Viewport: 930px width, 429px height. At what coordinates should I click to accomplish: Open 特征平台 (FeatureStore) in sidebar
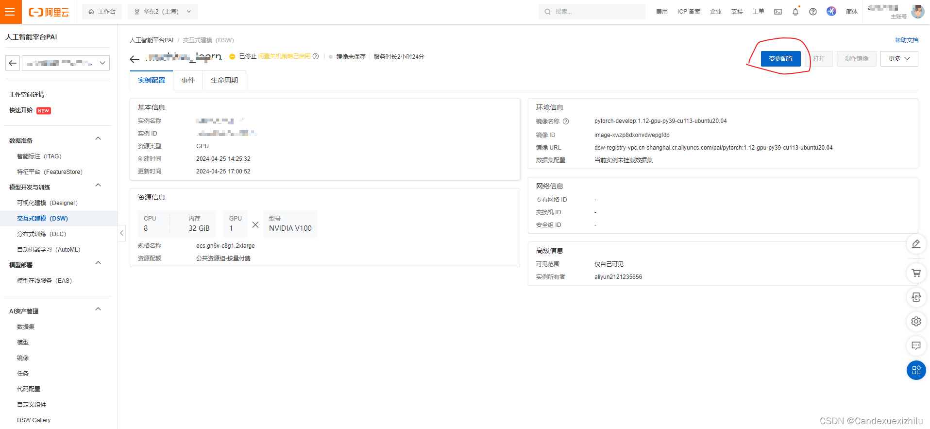[x=50, y=172]
